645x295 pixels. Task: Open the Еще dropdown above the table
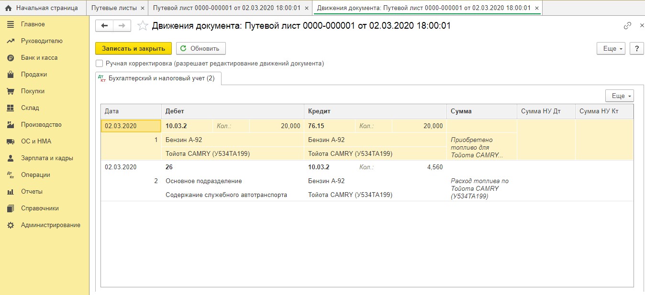[x=620, y=96]
